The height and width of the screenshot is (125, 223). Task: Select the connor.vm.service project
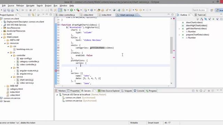click(12, 98)
